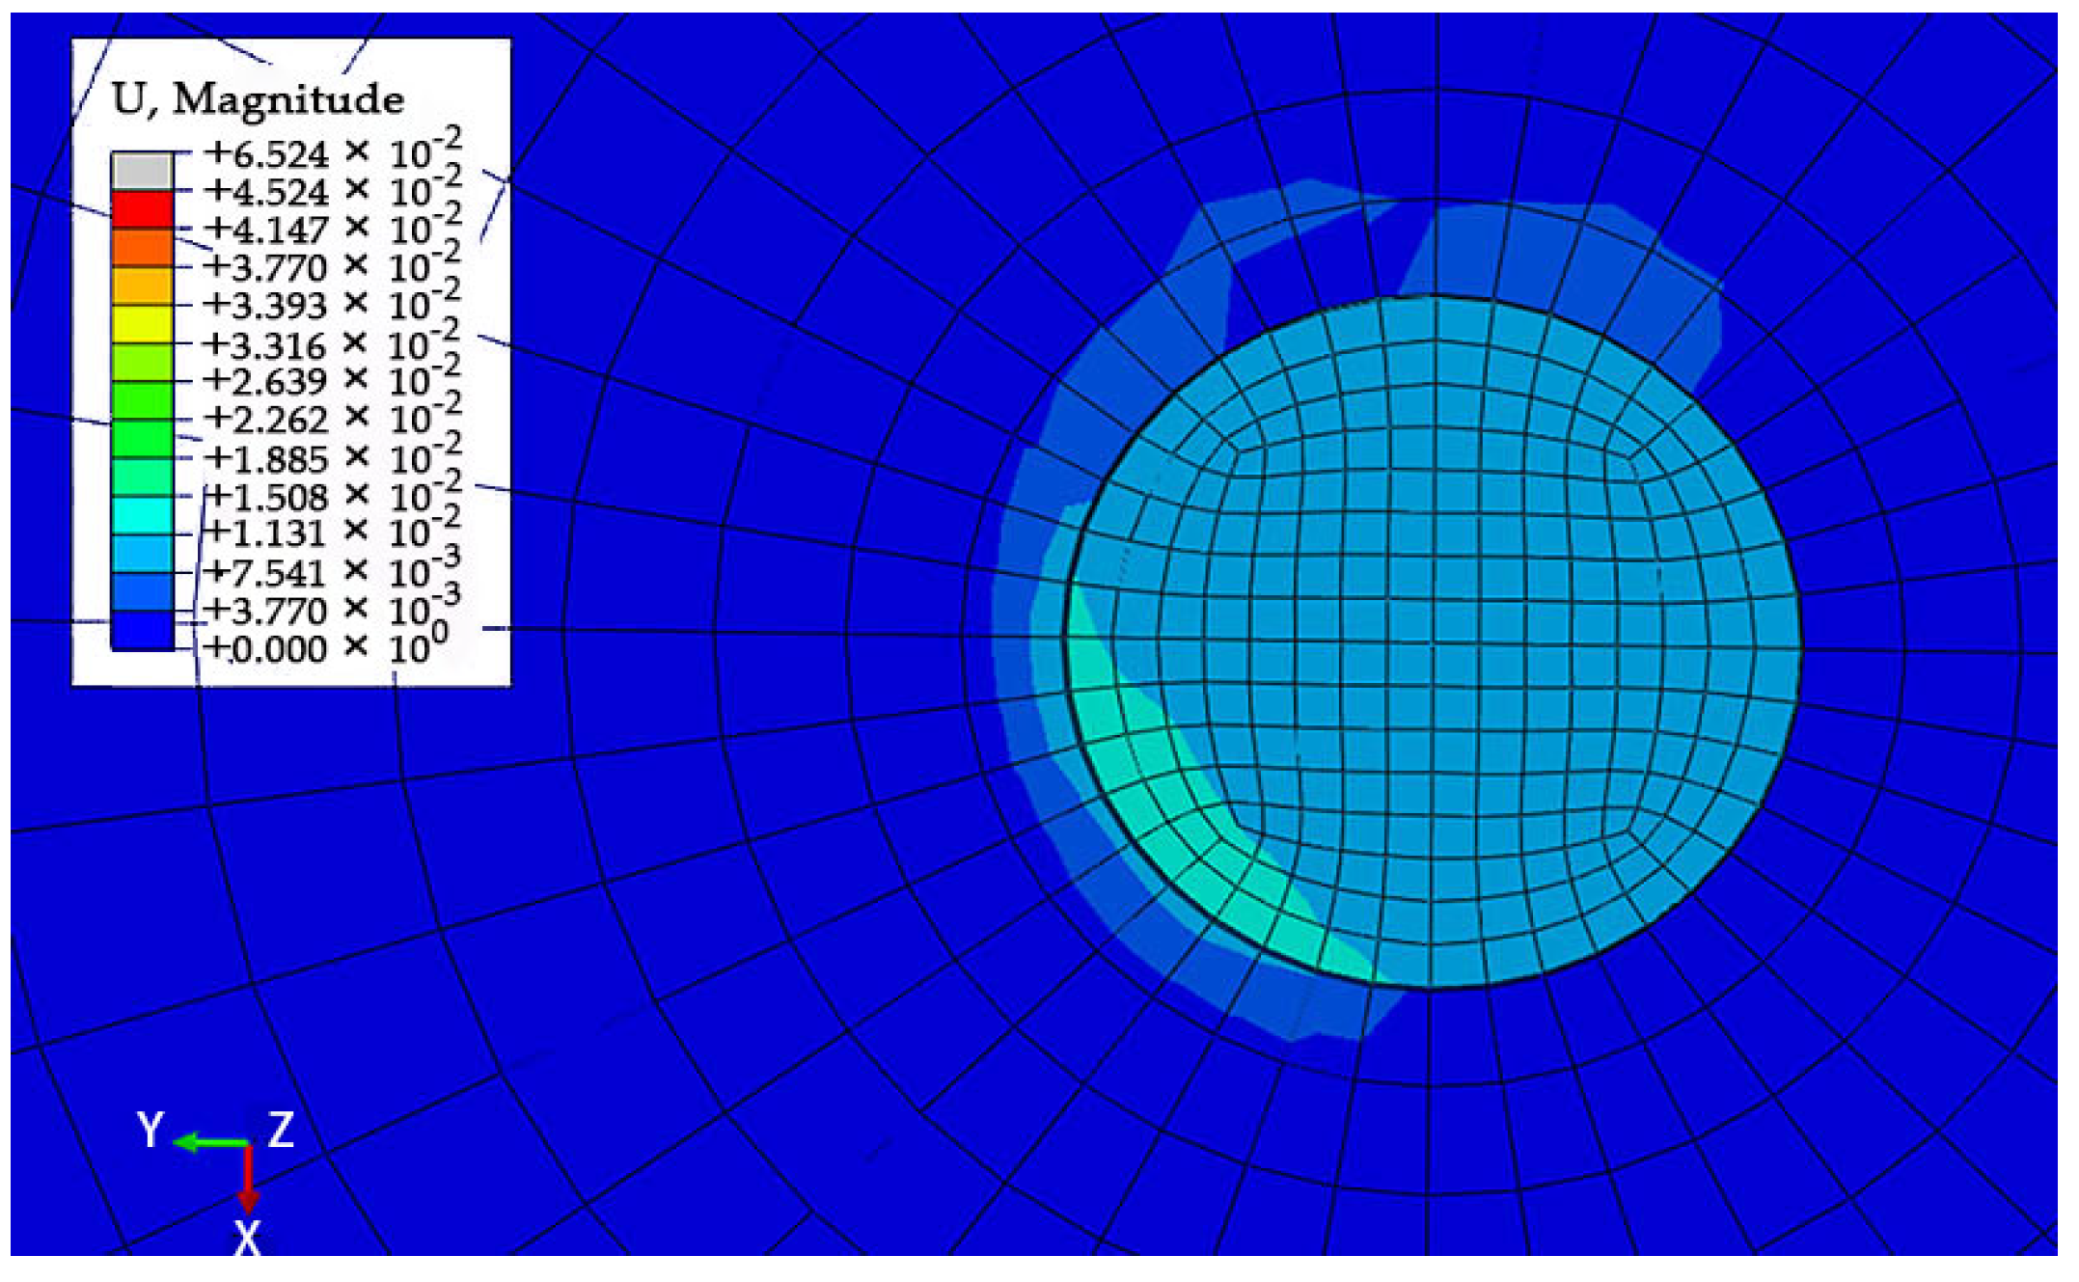Pick the red legend color swatch
This screenshot has height=1282, width=2079.
(x=143, y=208)
